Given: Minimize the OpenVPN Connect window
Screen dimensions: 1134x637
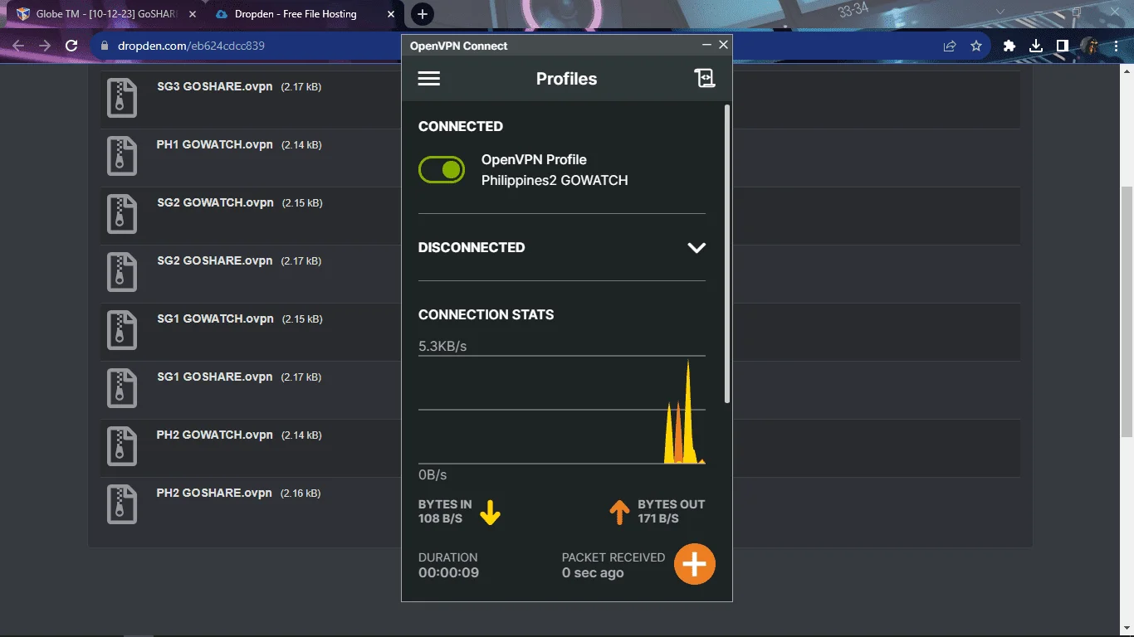Looking at the screenshot, I should (707, 45).
